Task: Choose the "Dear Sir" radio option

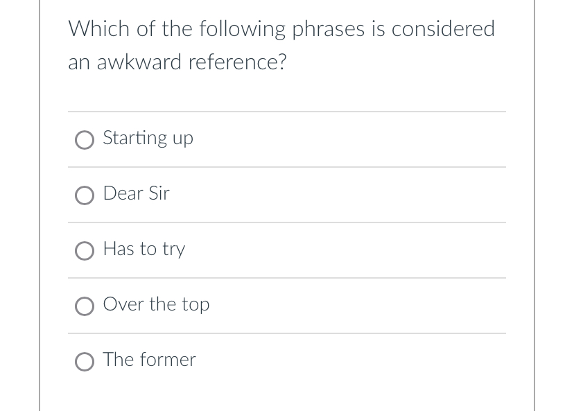Action: [85, 195]
